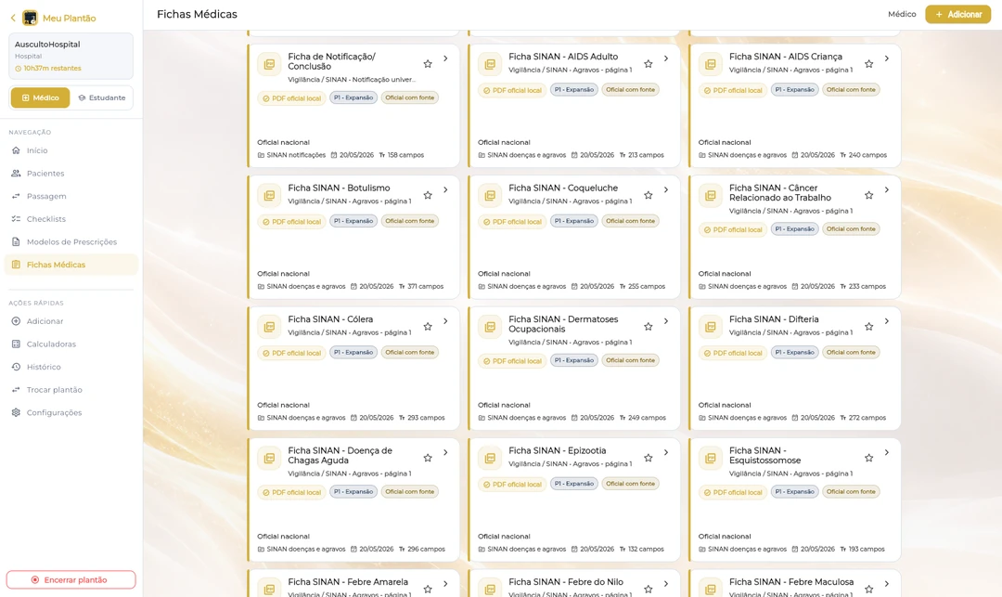
Task: Click the Epizootia card chevron
Action: coord(666,452)
